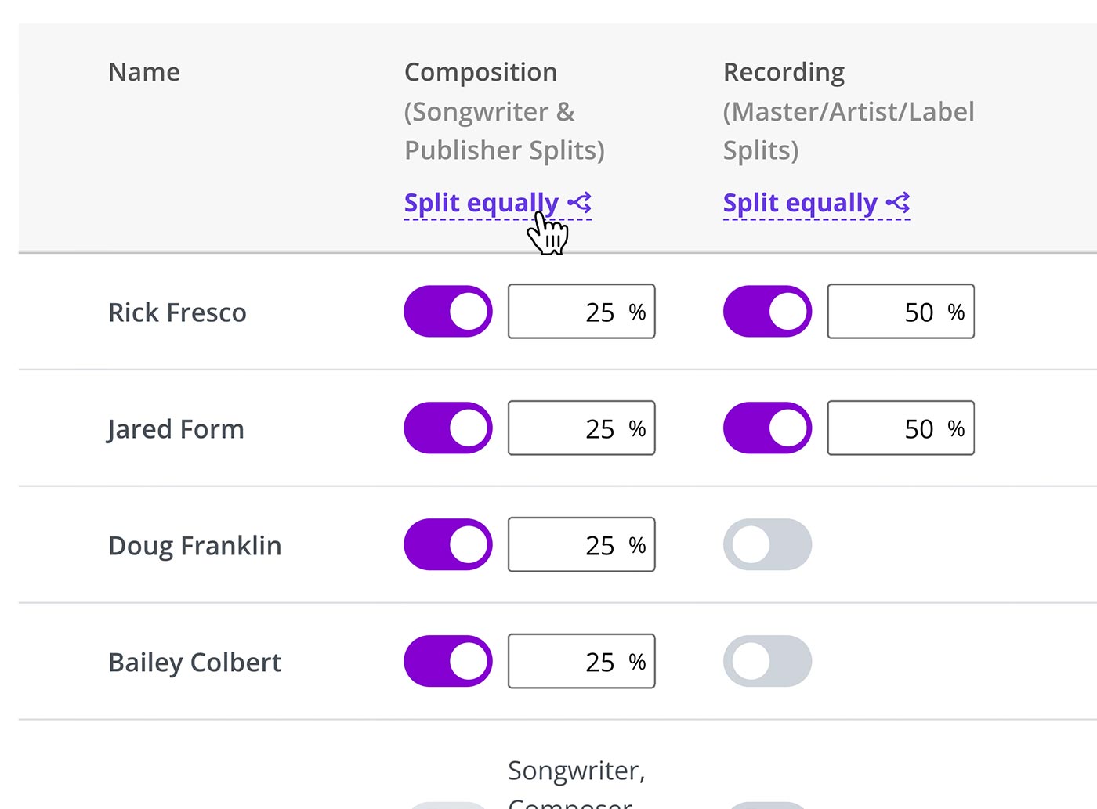Click the Composition split arrows icon
Screen dimensions: 1097x809
click(580, 203)
